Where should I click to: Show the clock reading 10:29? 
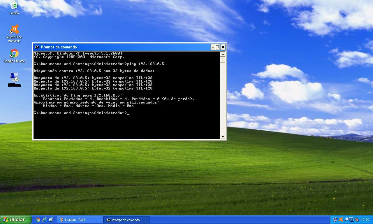point(365,220)
